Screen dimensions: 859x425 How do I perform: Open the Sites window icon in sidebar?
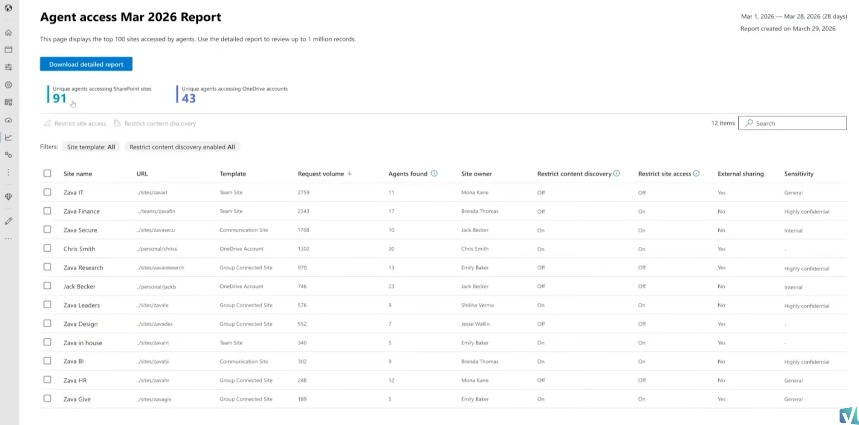[8, 49]
